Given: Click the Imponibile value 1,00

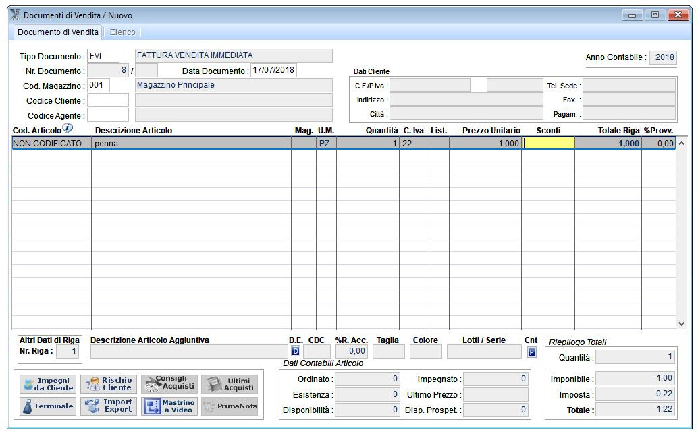Looking at the screenshot, I should [636, 378].
